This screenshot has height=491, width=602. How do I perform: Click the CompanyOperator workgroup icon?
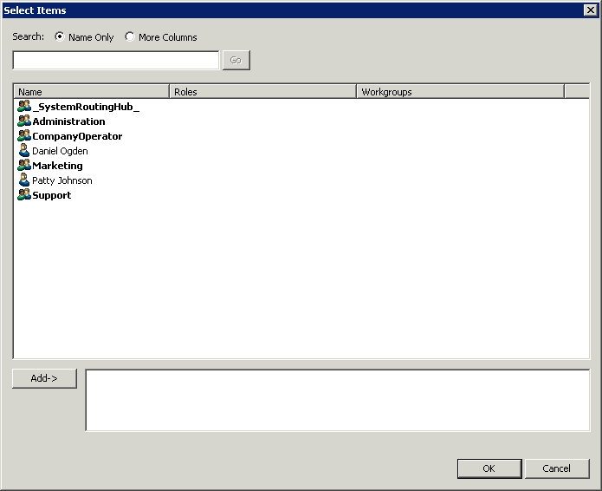click(24, 136)
